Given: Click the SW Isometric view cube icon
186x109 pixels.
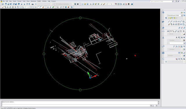Looking at the screenshot, I should (22, 4).
